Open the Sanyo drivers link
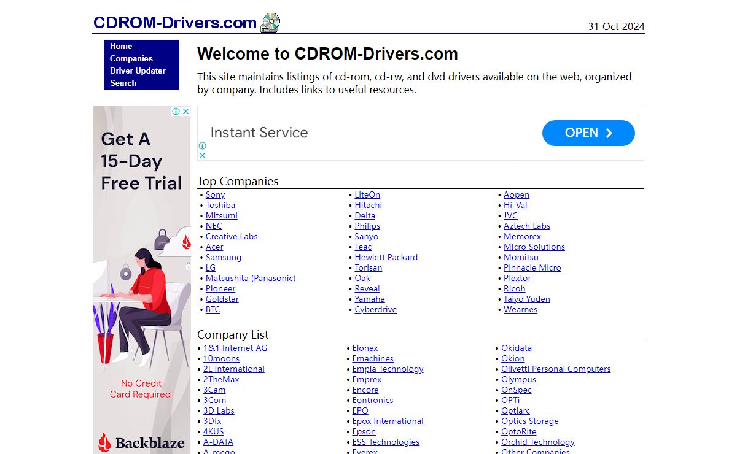 (x=367, y=236)
